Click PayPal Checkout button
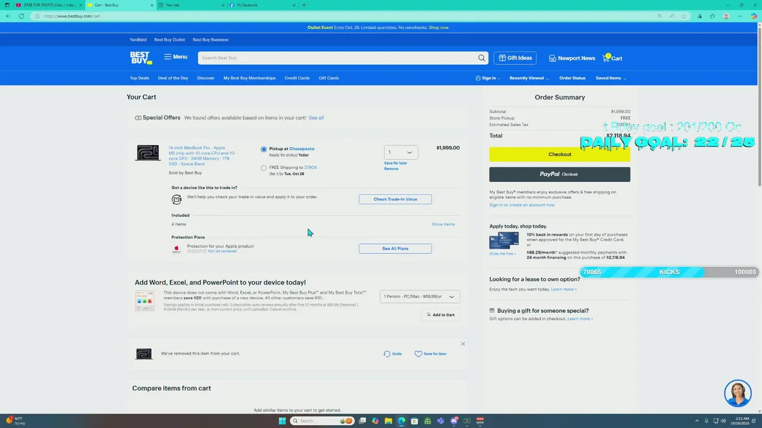The width and height of the screenshot is (762, 428). tap(560, 174)
